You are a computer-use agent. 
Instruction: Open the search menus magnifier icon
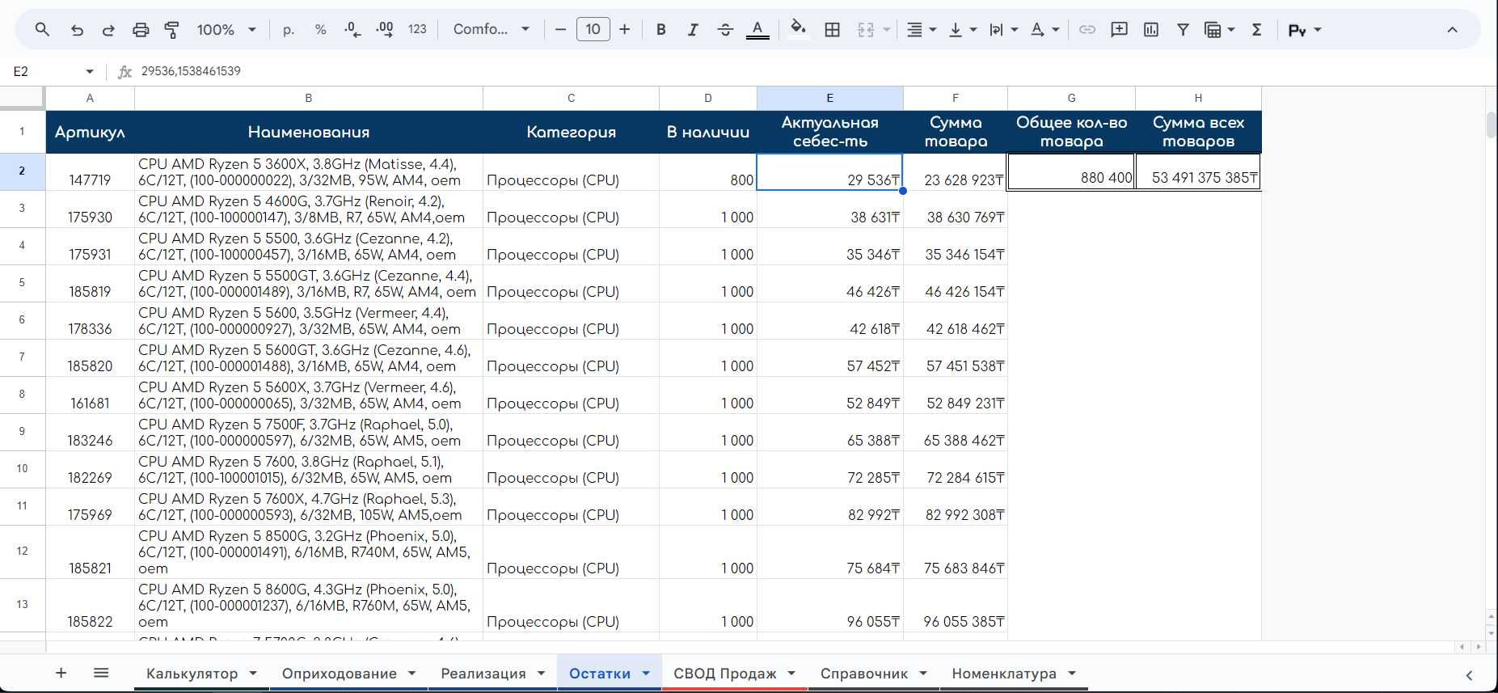42,29
